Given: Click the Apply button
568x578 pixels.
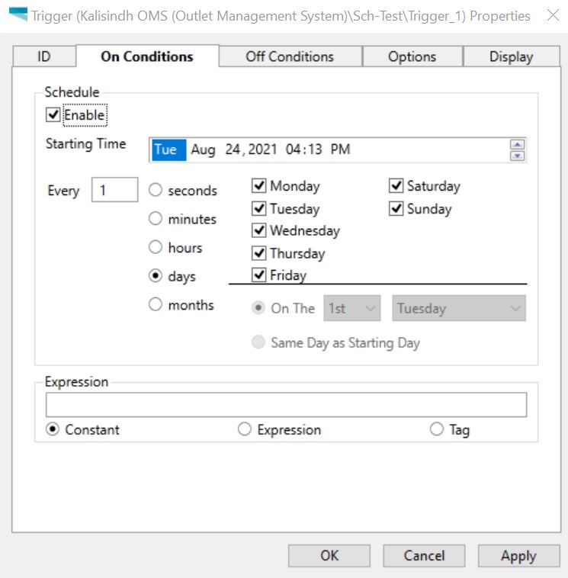Looking at the screenshot, I should click(x=518, y=556).
